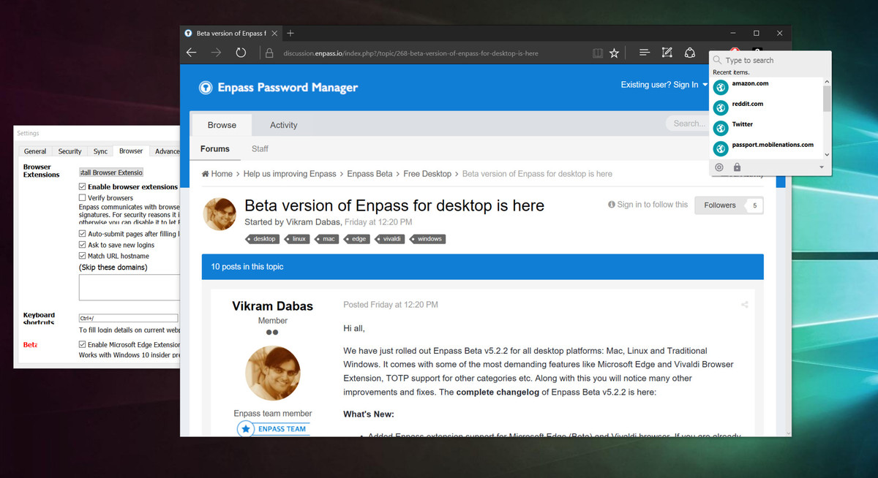Add page to favorites star icon

coord(615,53)
